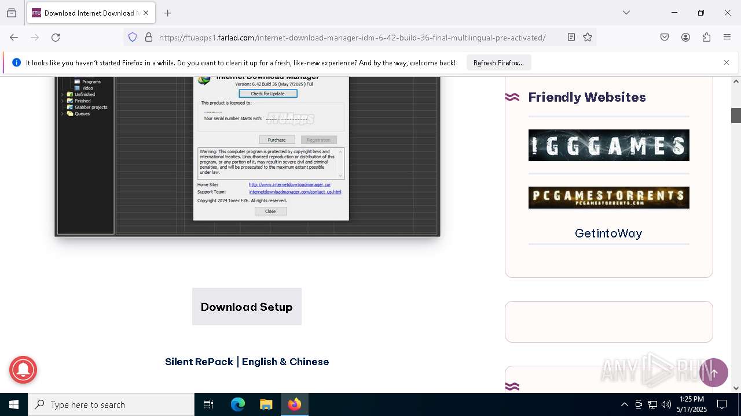741x416 pixels.
Task: Open clock and calendar flyout
Action: (x=692, y=404)
